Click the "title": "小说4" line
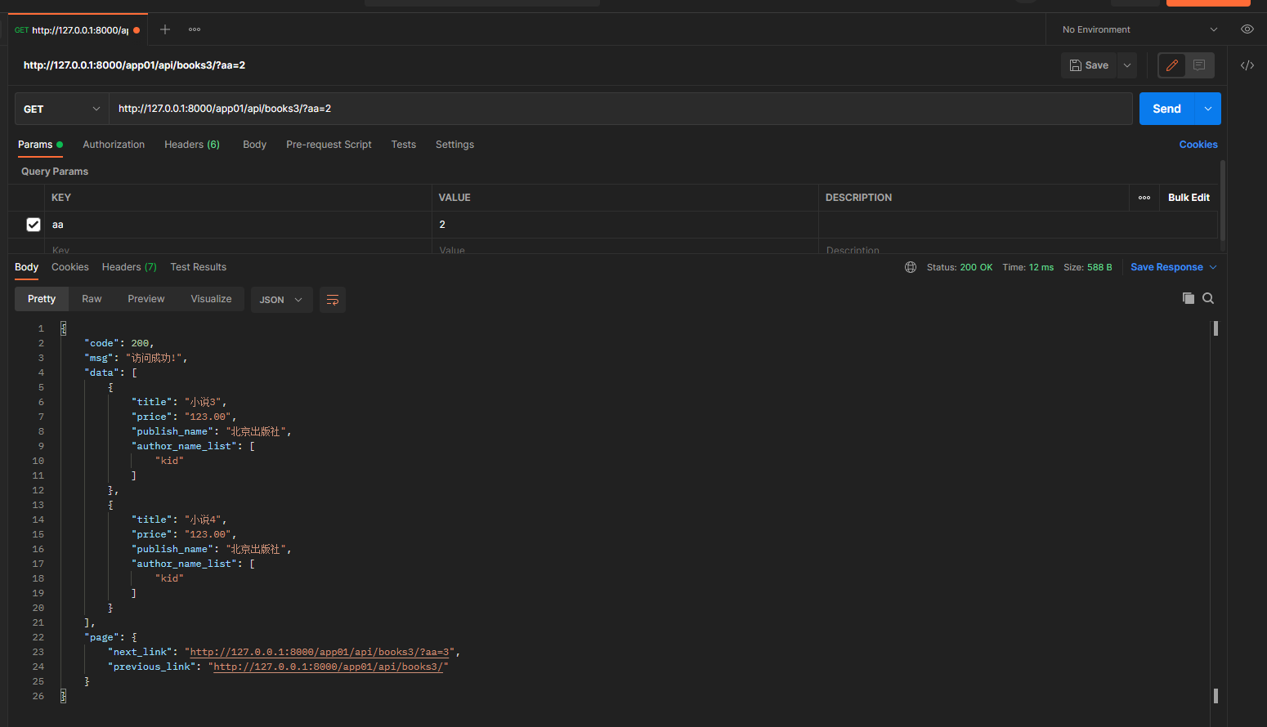This screenshot has height=727, width=1267. [179, 520]
